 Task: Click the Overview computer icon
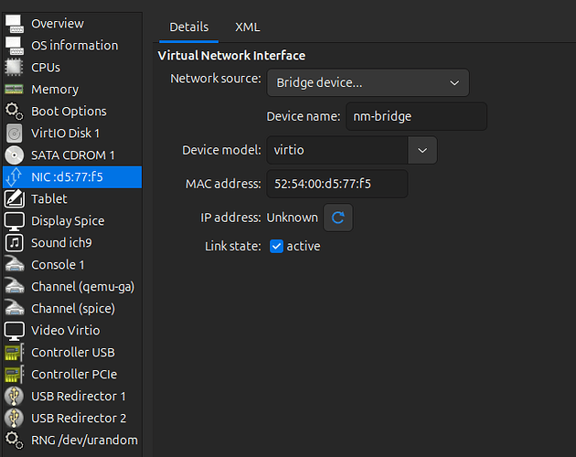tap(15, 24)
